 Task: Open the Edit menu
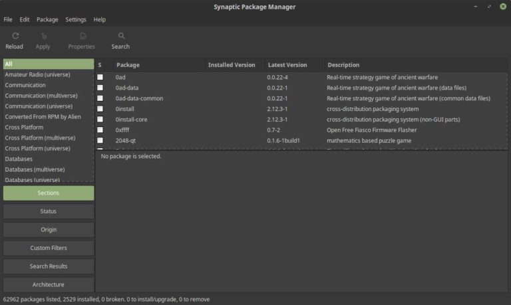[25, 19]
